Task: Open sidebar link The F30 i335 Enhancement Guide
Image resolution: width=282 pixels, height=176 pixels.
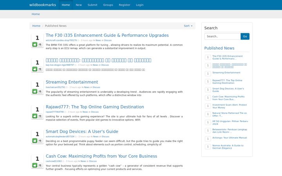Action: point(227,57)
